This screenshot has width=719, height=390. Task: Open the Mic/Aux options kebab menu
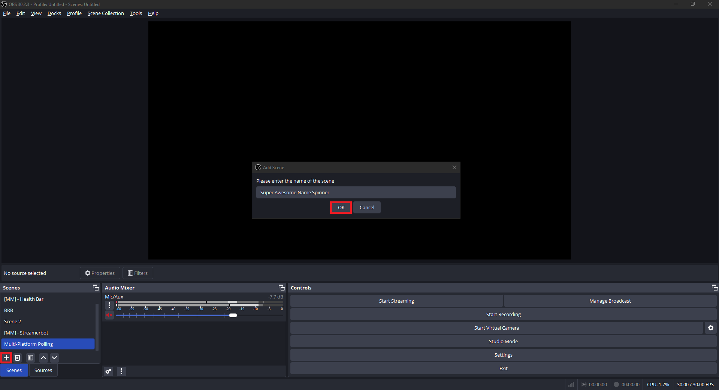109,305
